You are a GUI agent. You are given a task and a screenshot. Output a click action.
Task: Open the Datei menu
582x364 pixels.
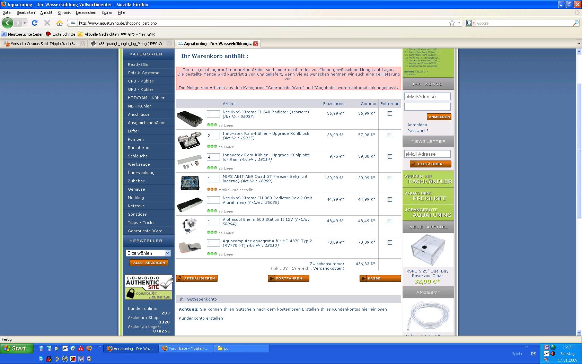point(7,12)
